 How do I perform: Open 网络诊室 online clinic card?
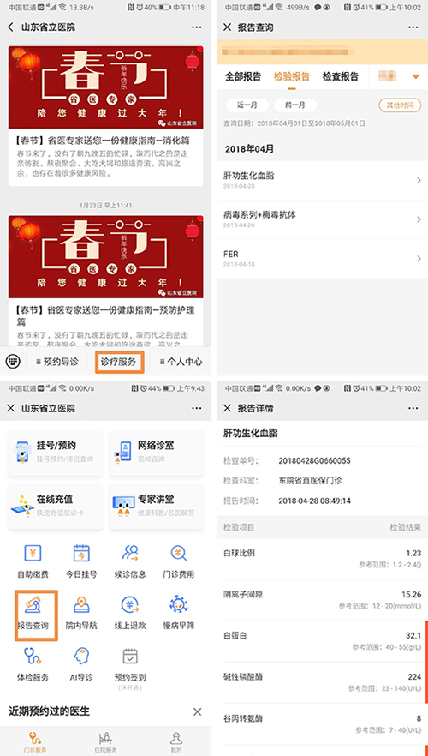click(157, 453)
